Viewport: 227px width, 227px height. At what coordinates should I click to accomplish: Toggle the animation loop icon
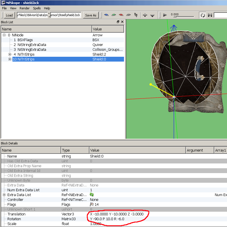coord(203,15)
